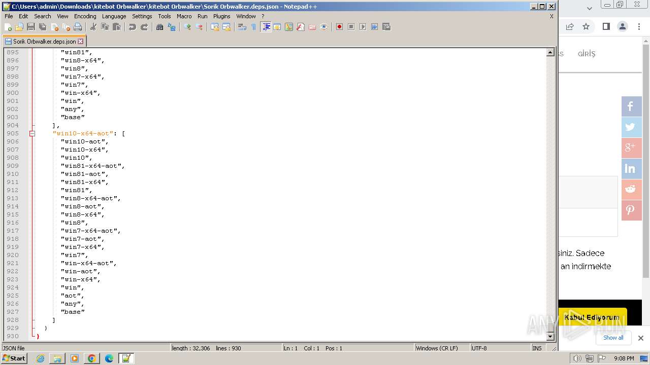Click the Open file toolbar icon
The image size is (650, 365).
[19, 27]
